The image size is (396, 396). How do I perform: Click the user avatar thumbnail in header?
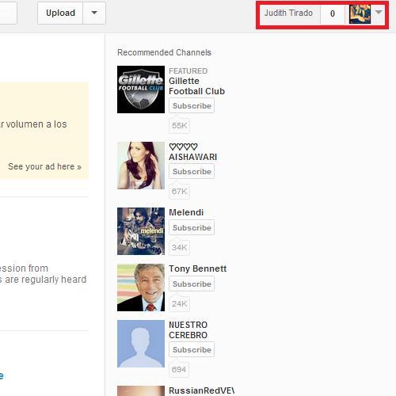(x=360, y=14)
